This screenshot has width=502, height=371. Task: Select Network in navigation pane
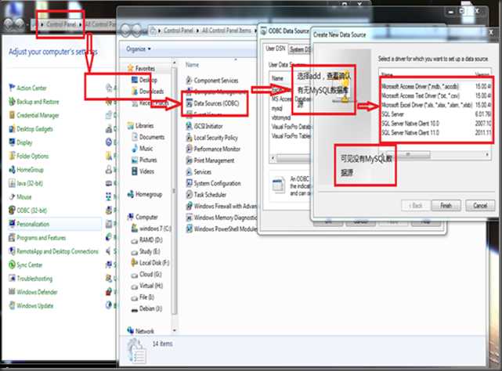141,330
